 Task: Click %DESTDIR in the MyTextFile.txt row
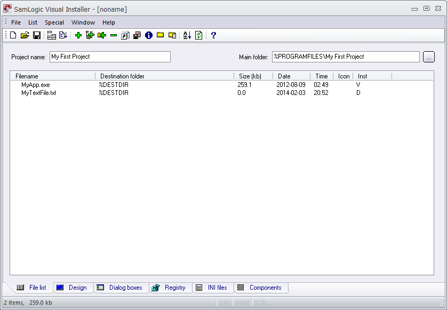point(114,93)
